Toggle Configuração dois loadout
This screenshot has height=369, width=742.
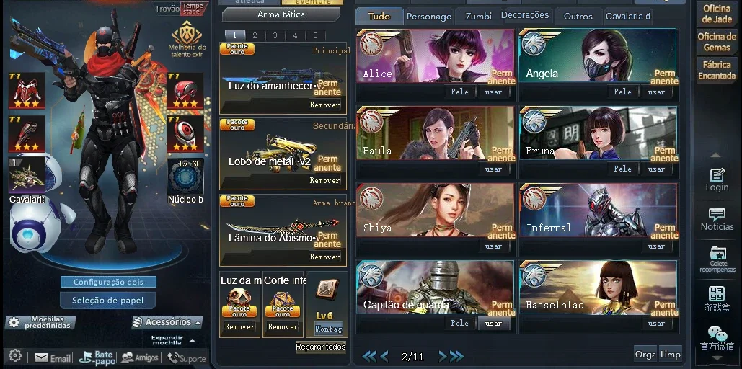click(x=108, y=282)
